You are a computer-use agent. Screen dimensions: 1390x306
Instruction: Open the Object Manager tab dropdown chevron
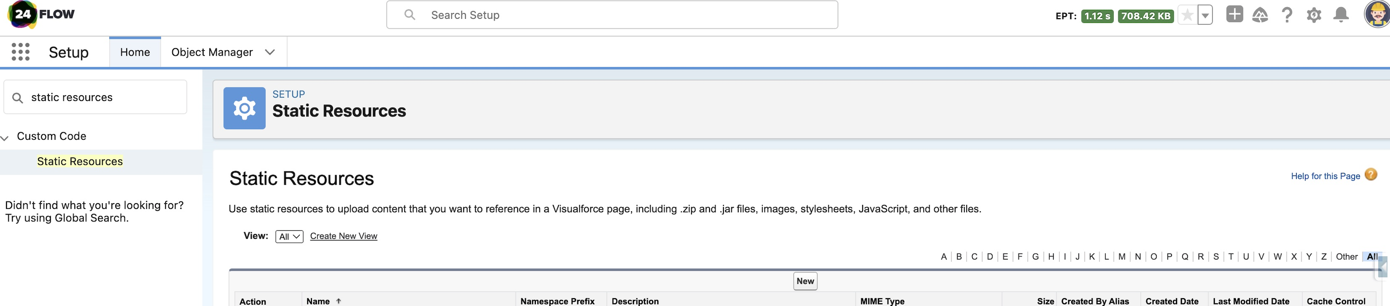[x=270, y=52]
